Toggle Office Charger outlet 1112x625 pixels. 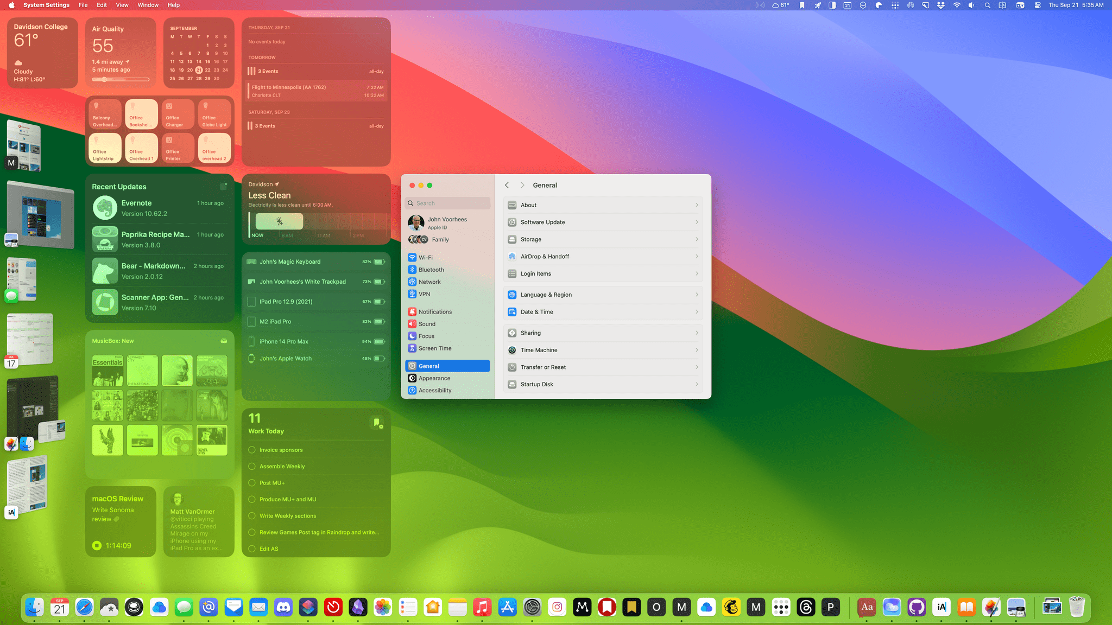[x=178, y=114]
